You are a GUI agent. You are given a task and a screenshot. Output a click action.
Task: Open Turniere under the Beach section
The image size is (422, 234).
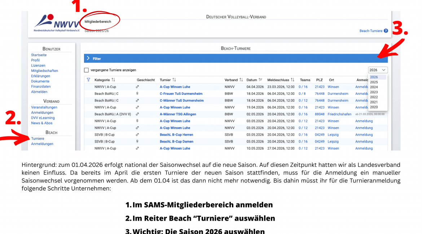(x=38, y=139)
